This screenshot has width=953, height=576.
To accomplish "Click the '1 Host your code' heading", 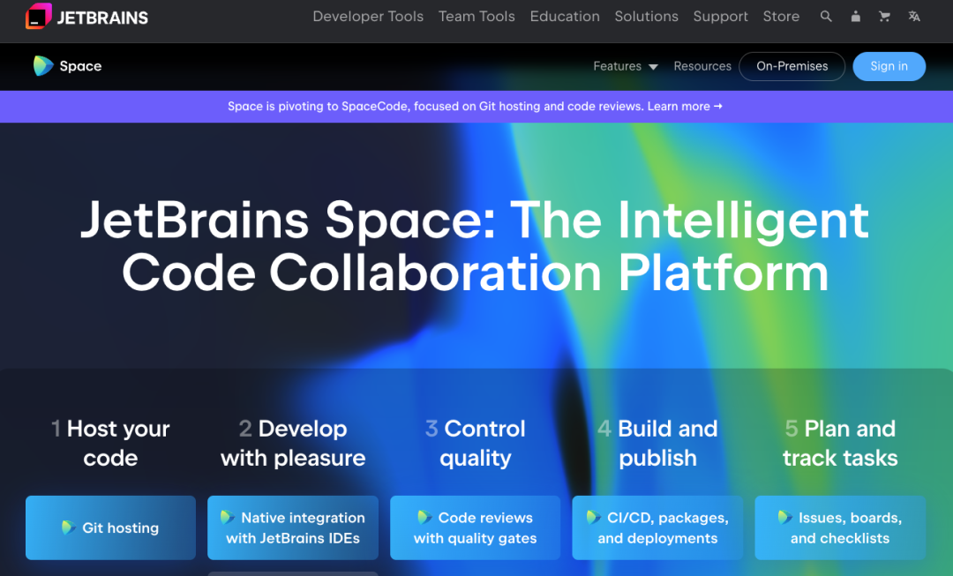I will click(110, 443).
